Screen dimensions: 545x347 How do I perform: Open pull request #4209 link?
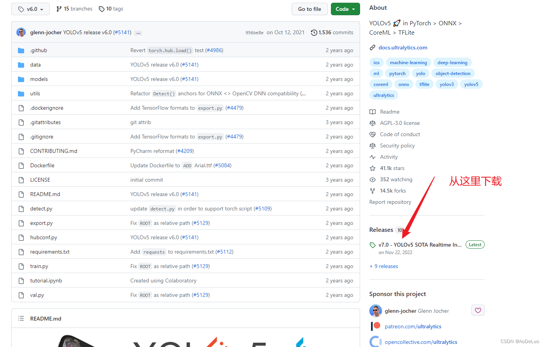click(185, 151)
